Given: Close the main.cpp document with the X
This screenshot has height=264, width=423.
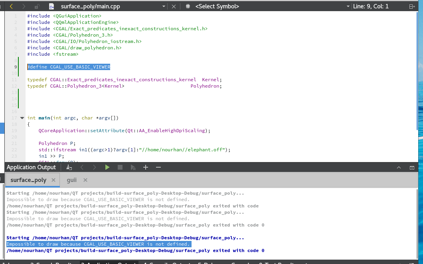Looking at the screenshot, I should pos(174,6).
